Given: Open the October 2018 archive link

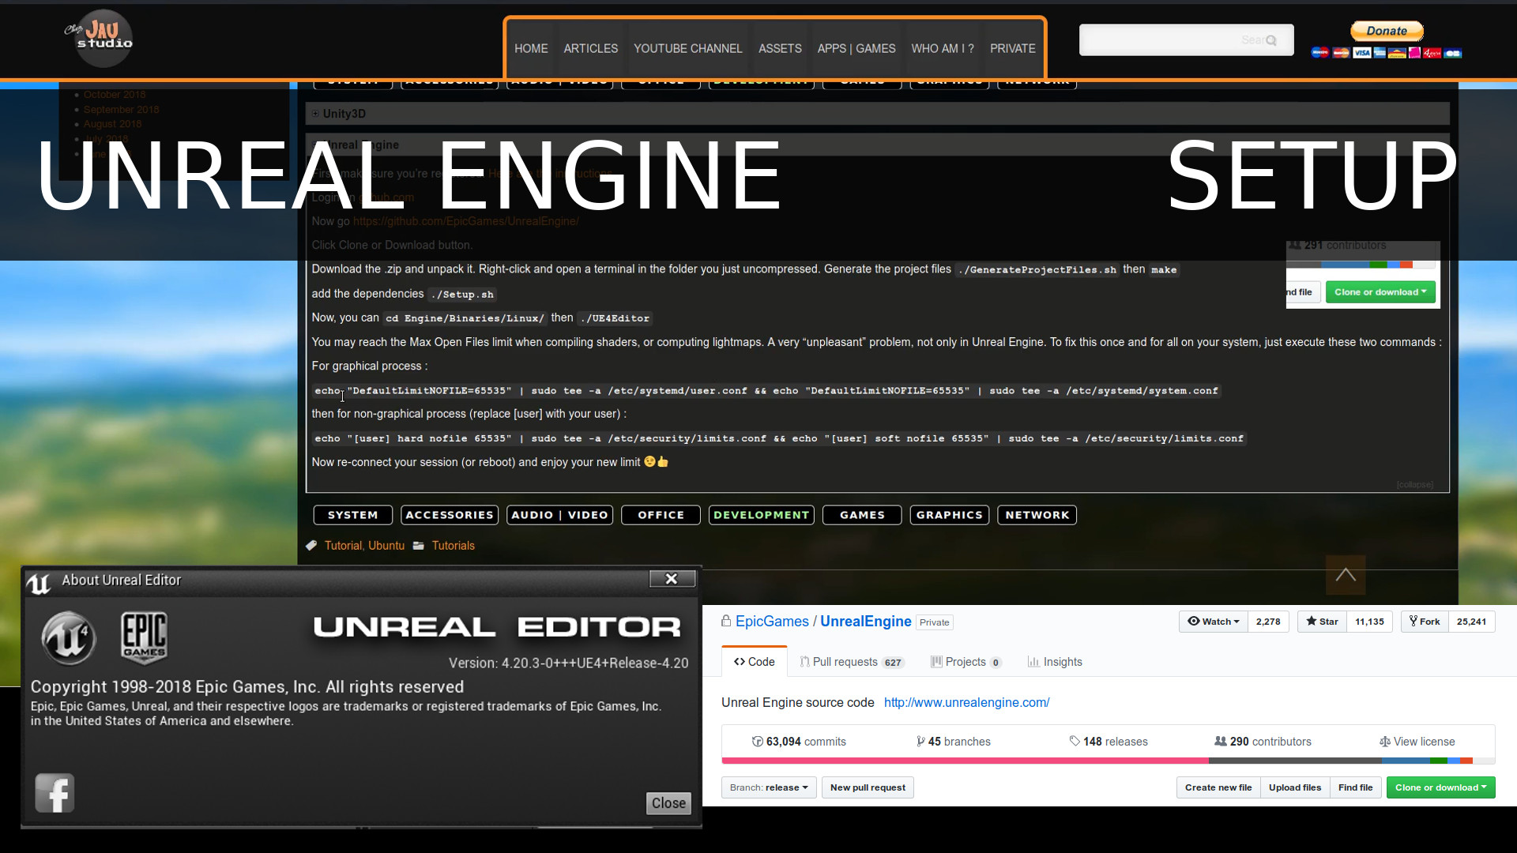Looking at the screenshot, I should [115, 94].
